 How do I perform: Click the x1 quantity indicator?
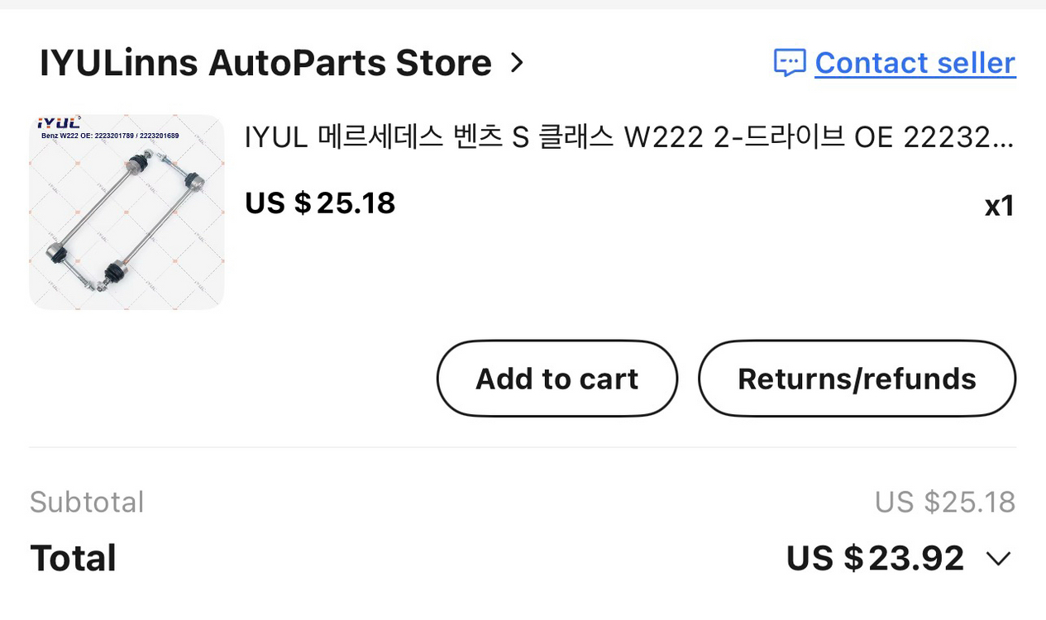999,206
